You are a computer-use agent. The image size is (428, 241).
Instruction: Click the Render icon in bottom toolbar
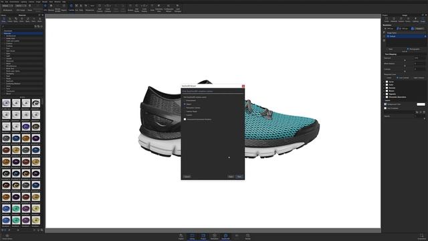coord(247,236)
